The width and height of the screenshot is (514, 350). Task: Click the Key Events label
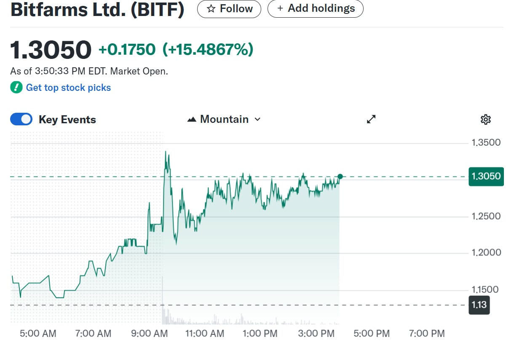[67, 119]
